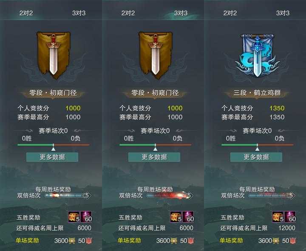This screenshot has width=306, height=251.
Task: Select the highlighted 3对3 tab in middle panel
Action: (181, 13)
